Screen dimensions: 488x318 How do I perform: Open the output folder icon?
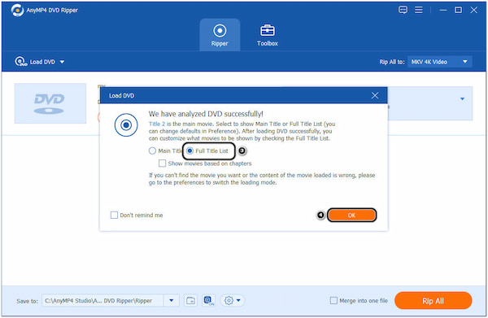coord(190,301)
